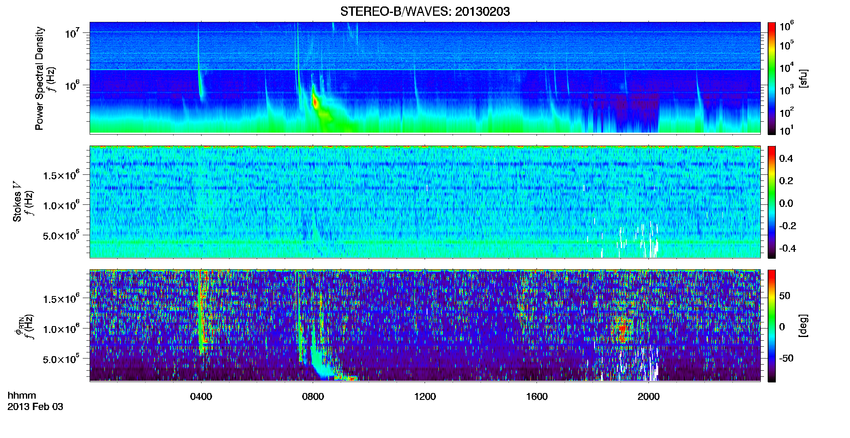The height and width of the screenshot is (438, 850).
Task: Click the 0.4 value on Stokes V colorbar
Action: click(786, 159)
